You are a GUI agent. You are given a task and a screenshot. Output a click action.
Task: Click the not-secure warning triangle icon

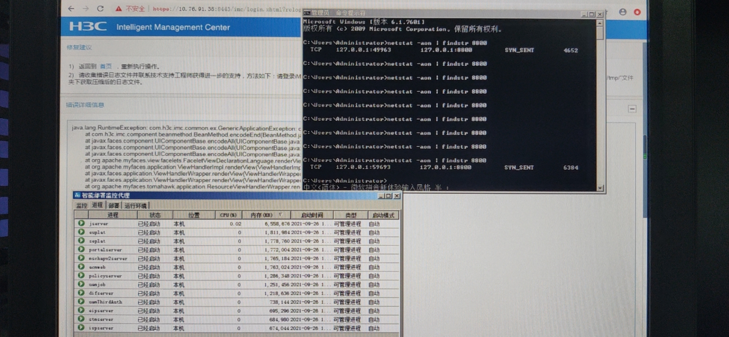(x=118, y=9)
